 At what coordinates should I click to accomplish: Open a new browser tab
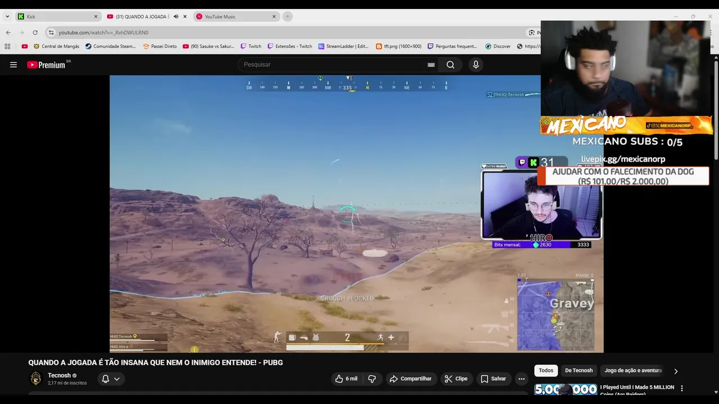tap(287, 16)
